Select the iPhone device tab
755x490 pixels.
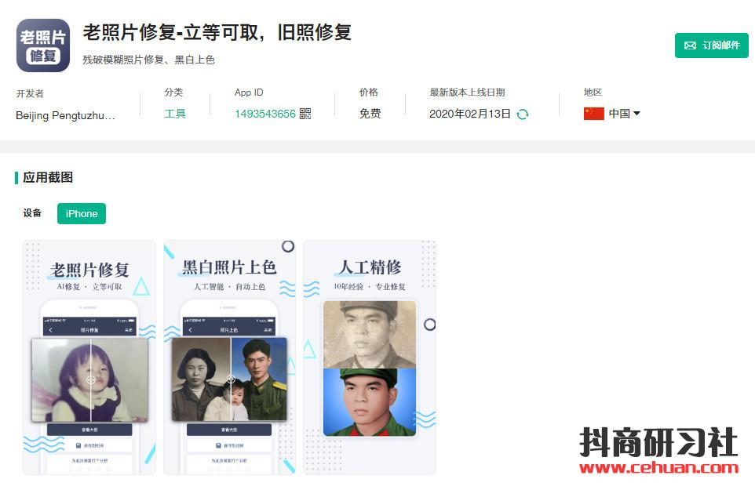82,213
